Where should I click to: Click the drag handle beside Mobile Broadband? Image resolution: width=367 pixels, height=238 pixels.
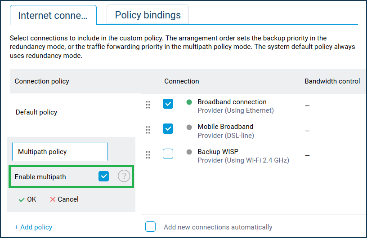(148, 130)
